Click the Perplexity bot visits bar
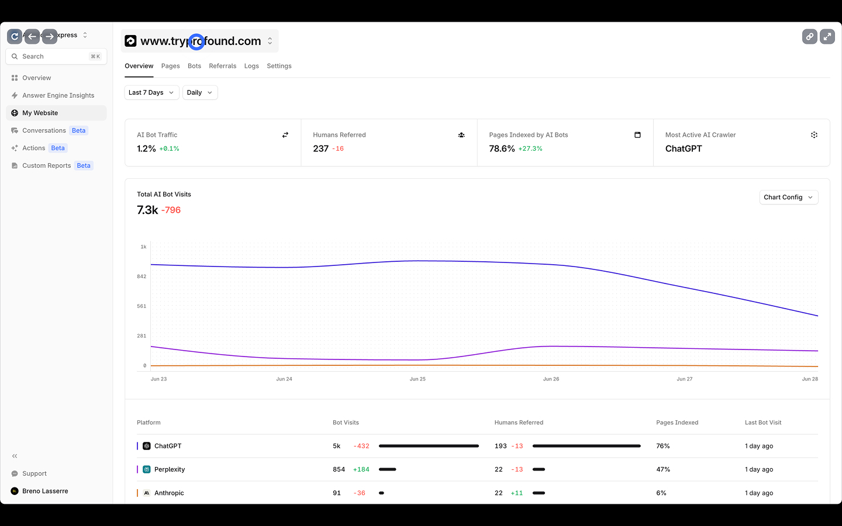This screenshot has width=842, height=526. click(x=388, y=469)
